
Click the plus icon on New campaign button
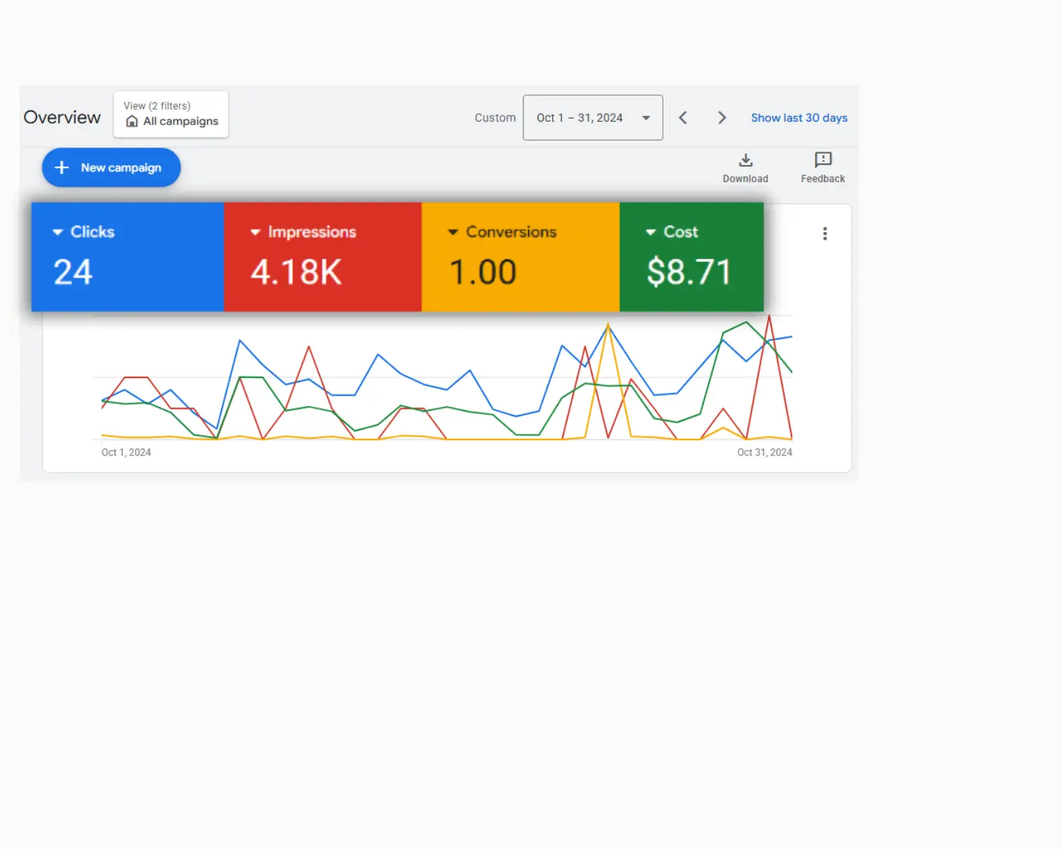click(62, 167)
